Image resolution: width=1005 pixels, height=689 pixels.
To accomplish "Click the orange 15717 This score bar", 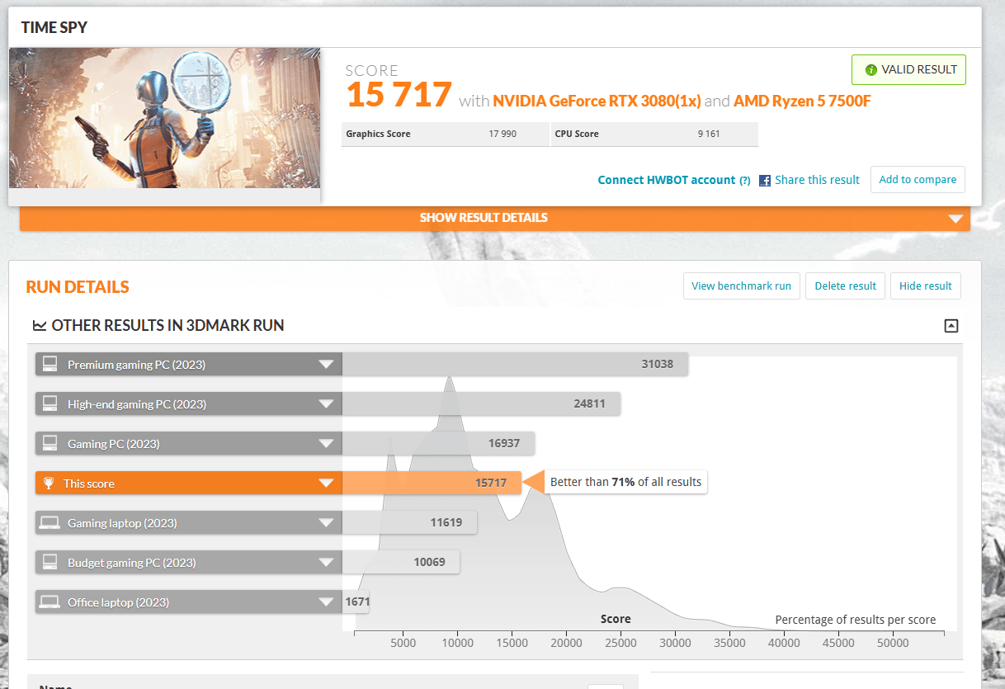I will pyautogui.click(x=432, y=483).
